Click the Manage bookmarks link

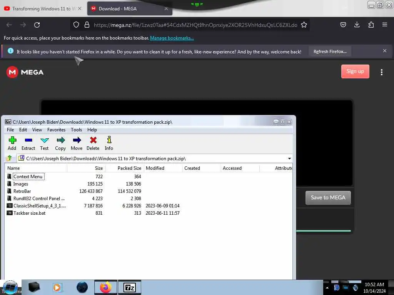[172, 38]
